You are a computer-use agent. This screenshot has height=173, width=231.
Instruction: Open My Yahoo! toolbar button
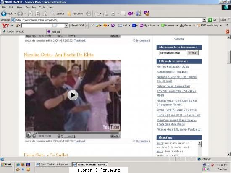[147, 26]
